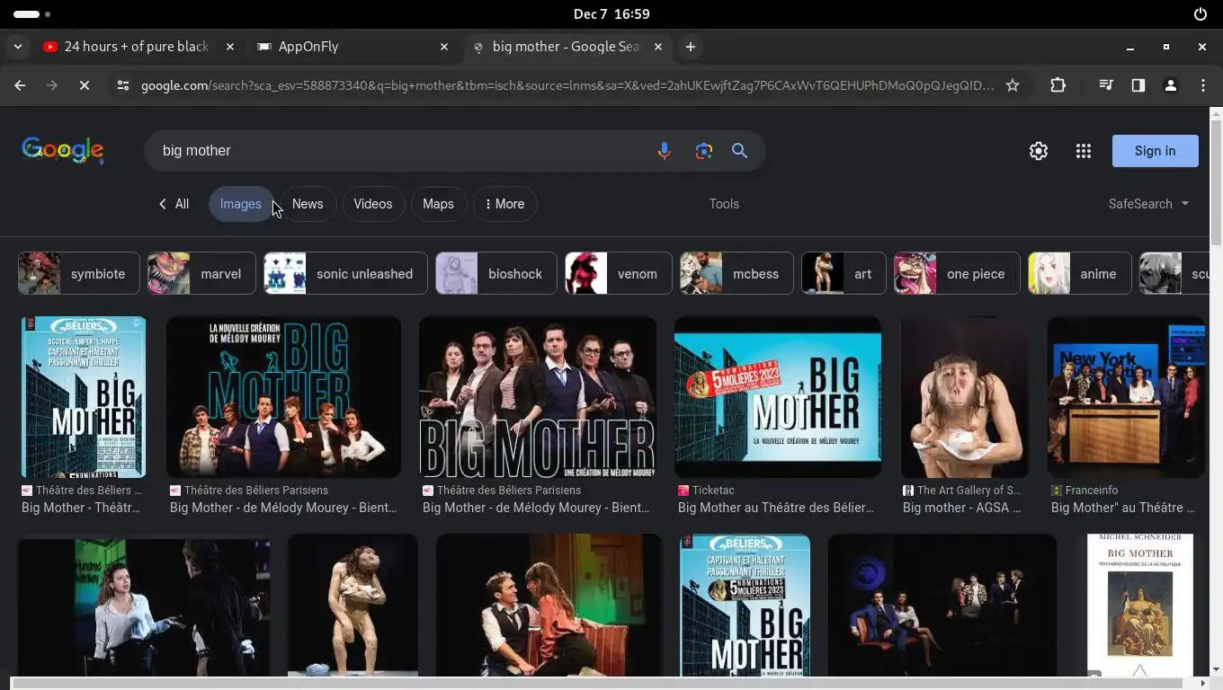Viewport: 1223px width, 690px height.
Task: Filter by venom chip
Action: point(619,274)
